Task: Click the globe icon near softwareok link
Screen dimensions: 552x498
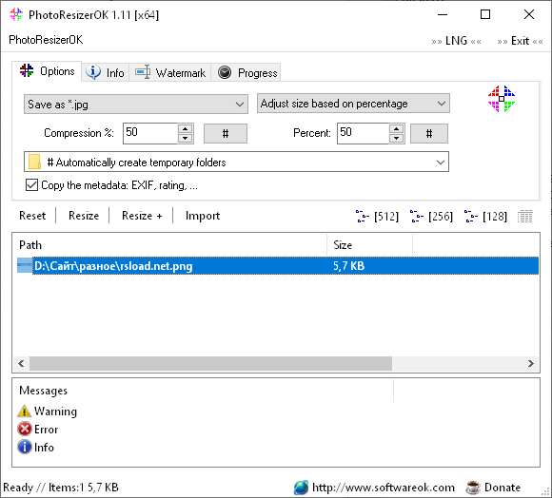Action: coord(301,488)
